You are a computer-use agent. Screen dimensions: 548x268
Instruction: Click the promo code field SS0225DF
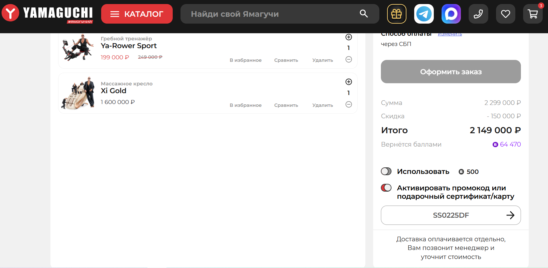pos(451,215)
